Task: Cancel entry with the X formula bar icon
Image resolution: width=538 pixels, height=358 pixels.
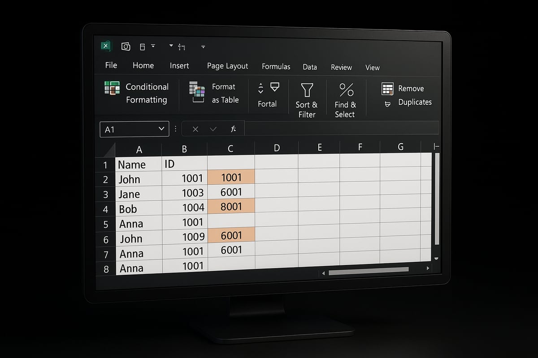Action: click(x=195, y=129)
